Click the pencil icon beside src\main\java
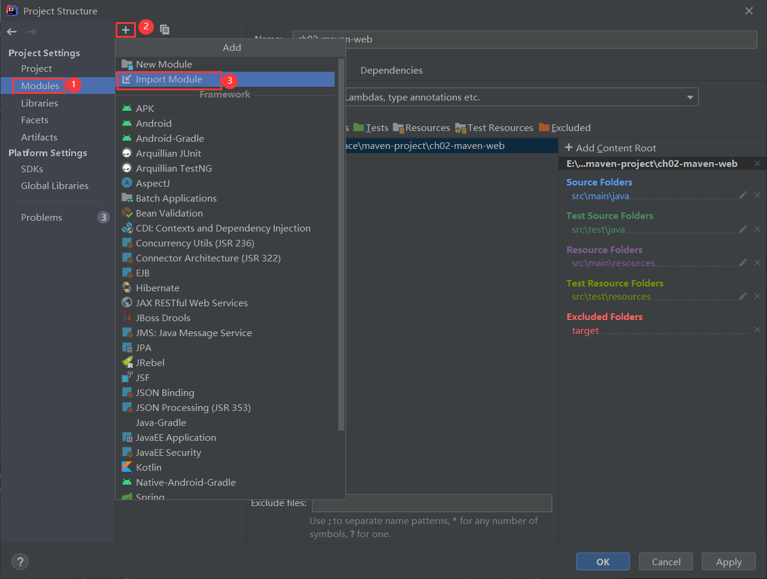The height and width of the screenshot is (579, 767). [742, 196]
